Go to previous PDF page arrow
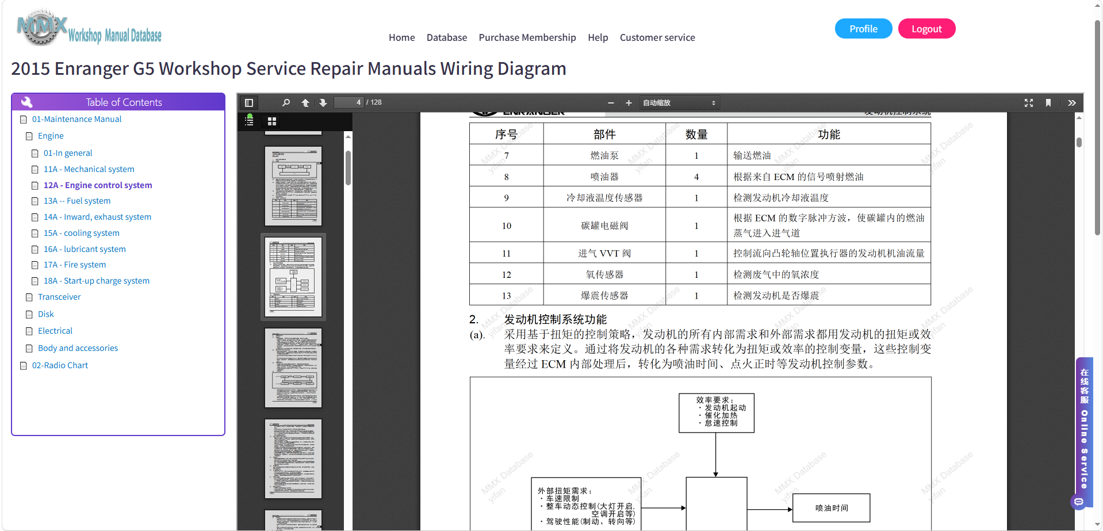 305,102
